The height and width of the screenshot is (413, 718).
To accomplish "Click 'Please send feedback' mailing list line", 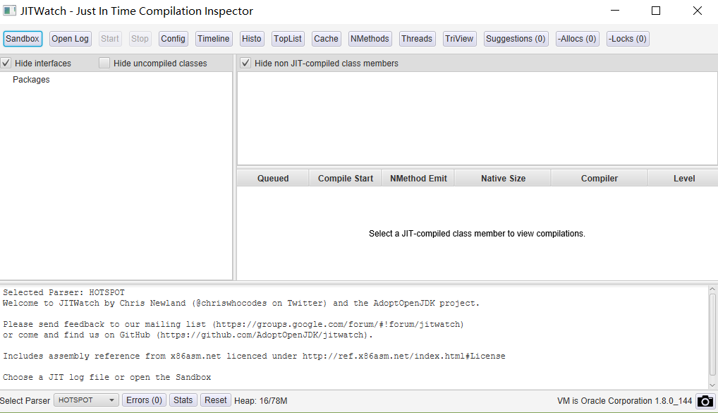I will 233,325.
